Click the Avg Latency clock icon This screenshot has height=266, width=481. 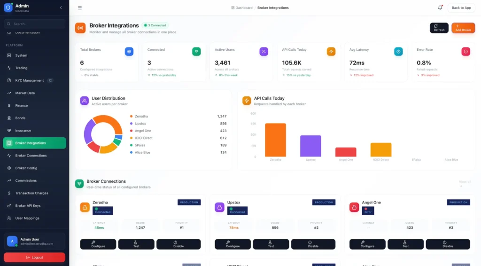pos(398,52)
